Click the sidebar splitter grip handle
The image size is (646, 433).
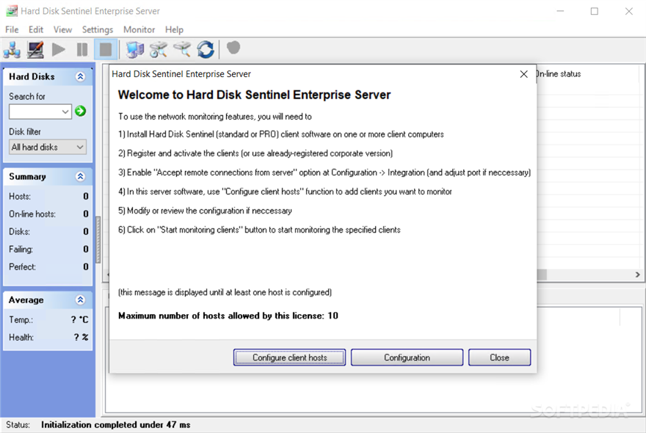point(98,239)
